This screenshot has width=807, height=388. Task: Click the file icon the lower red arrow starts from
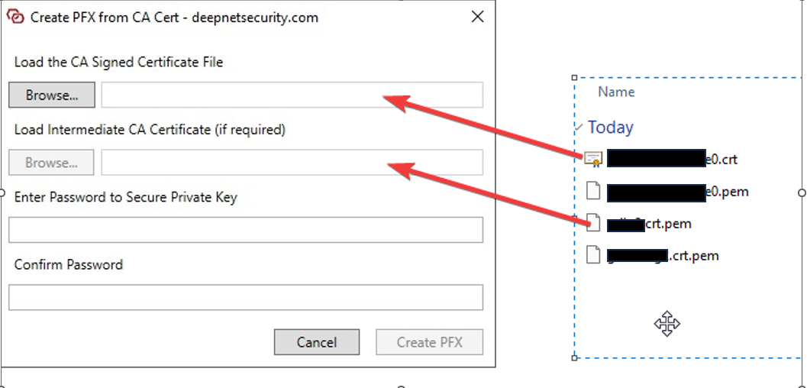[593, 223]
